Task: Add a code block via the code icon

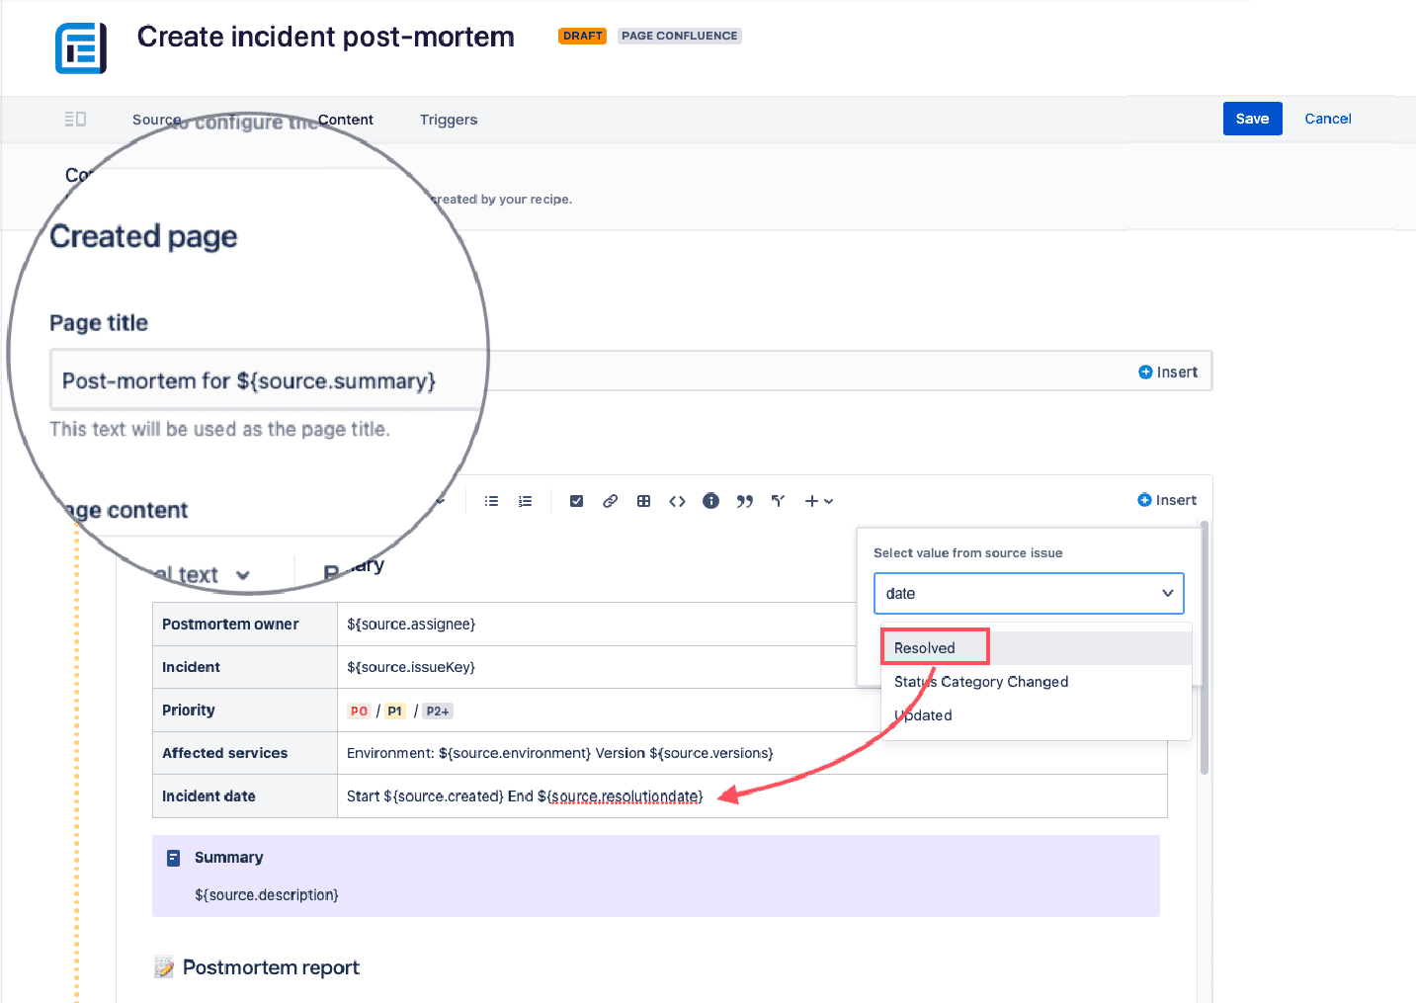Action: 677,501
